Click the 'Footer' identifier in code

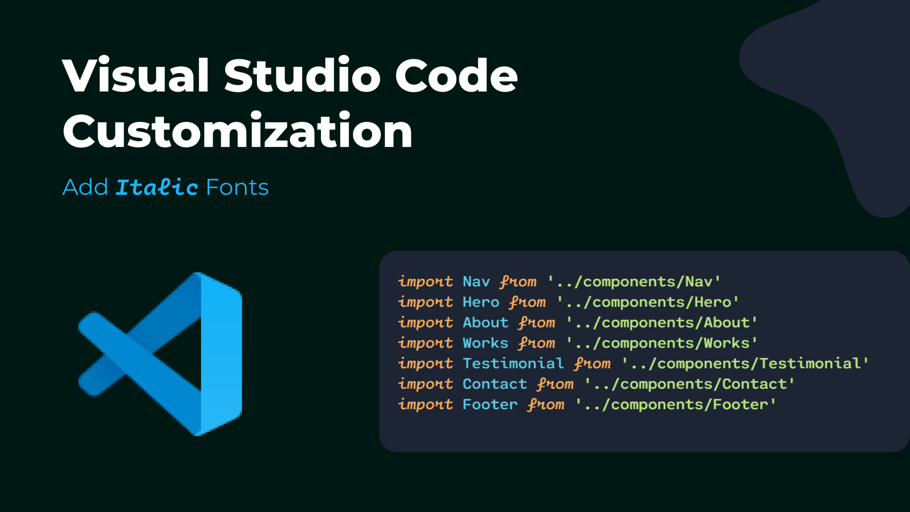coord(490,404)
